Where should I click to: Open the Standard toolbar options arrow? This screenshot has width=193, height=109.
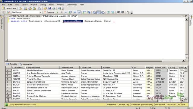pyautogui.click(x=63, y=9)
